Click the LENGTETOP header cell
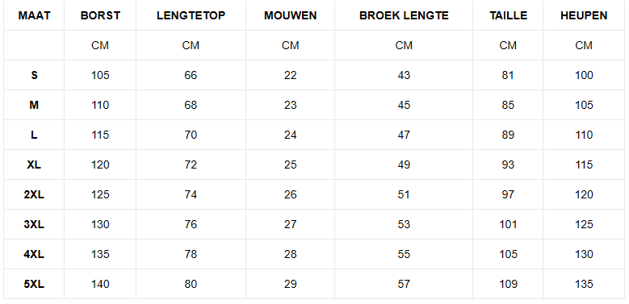 [191, 15]
